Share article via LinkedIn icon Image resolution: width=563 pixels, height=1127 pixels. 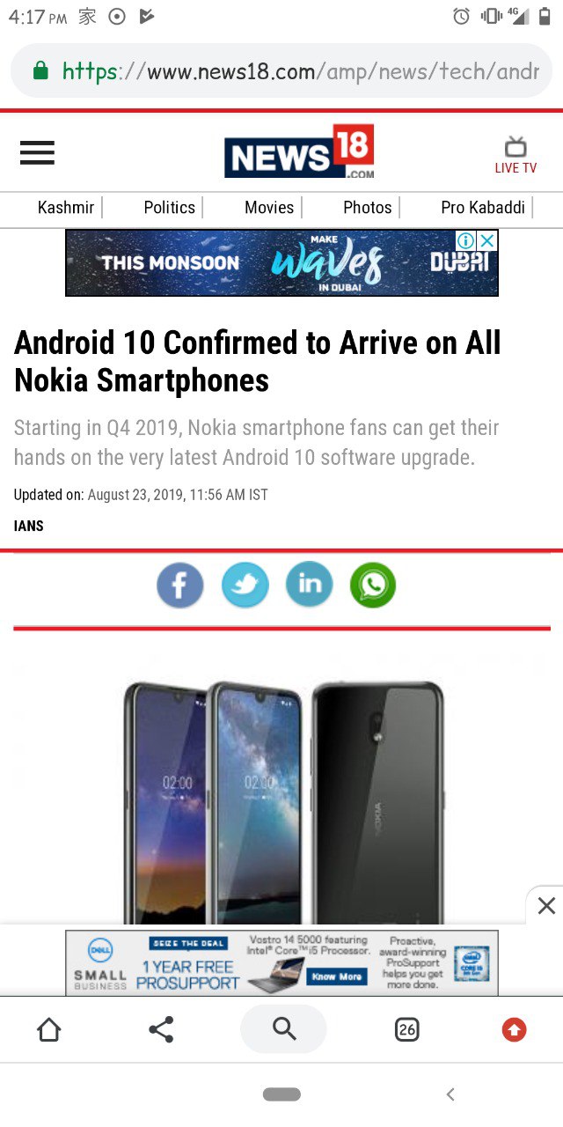pyautogui.click(x=310, y=585)
